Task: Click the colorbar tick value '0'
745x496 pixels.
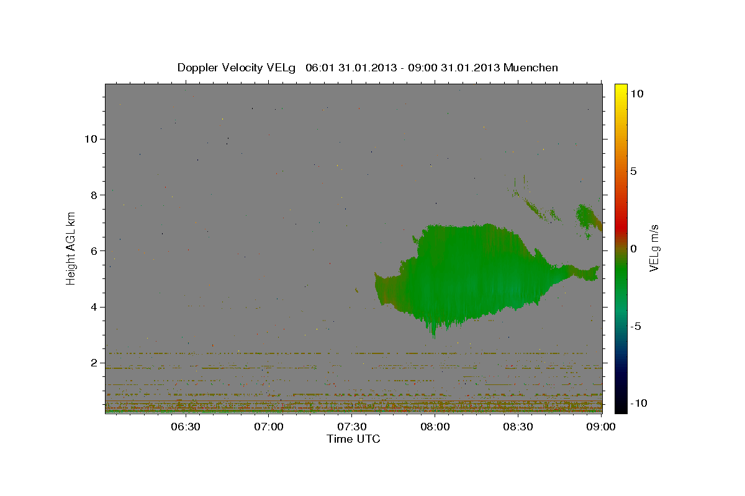Action: 633,249
